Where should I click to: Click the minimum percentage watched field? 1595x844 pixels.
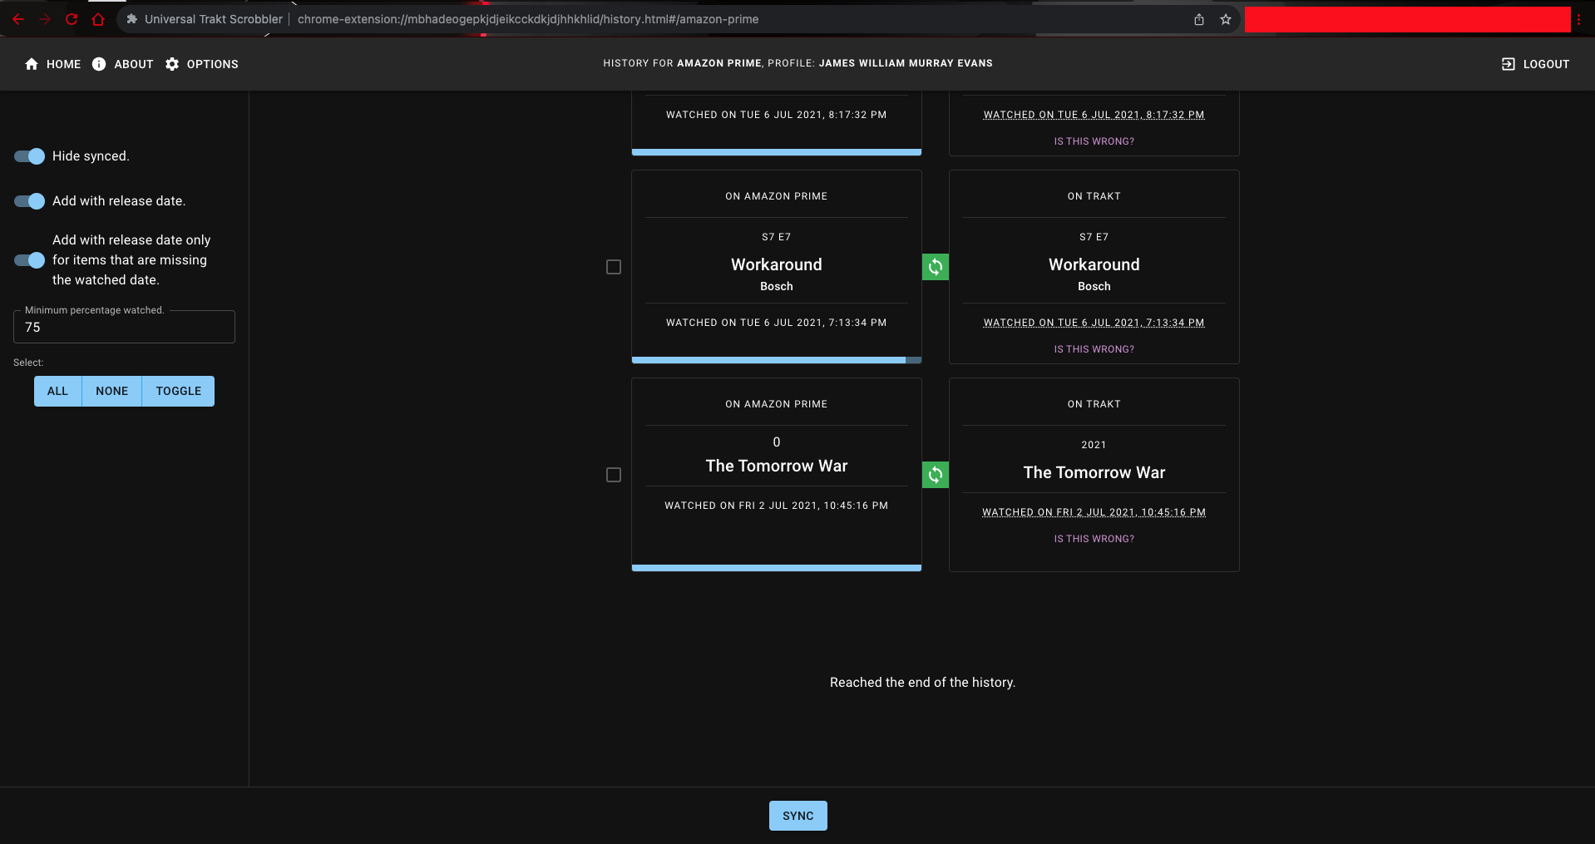pyautogui.click(x=123, y=327)
